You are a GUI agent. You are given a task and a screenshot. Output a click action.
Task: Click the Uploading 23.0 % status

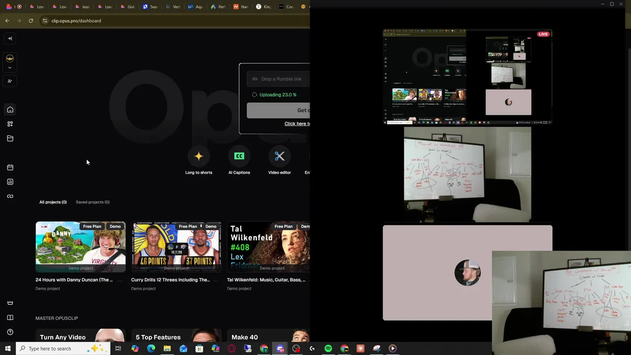point(275,95)
